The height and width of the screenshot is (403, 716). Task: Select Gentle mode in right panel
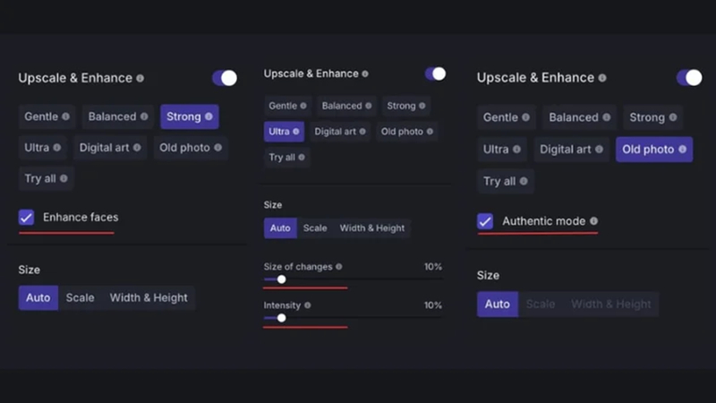tap(507, 117)
